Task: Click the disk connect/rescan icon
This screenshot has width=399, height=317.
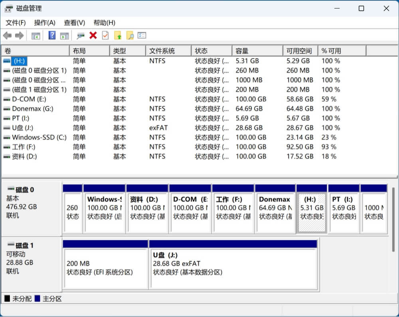Action: point(81,36)
